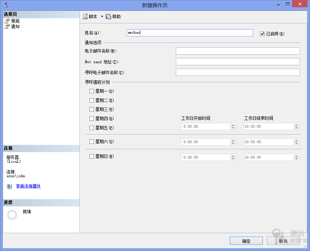Screen dimensions: 310x251
Task: Click the 电子邮件名称 input field
Action: [x=237, y=51]
